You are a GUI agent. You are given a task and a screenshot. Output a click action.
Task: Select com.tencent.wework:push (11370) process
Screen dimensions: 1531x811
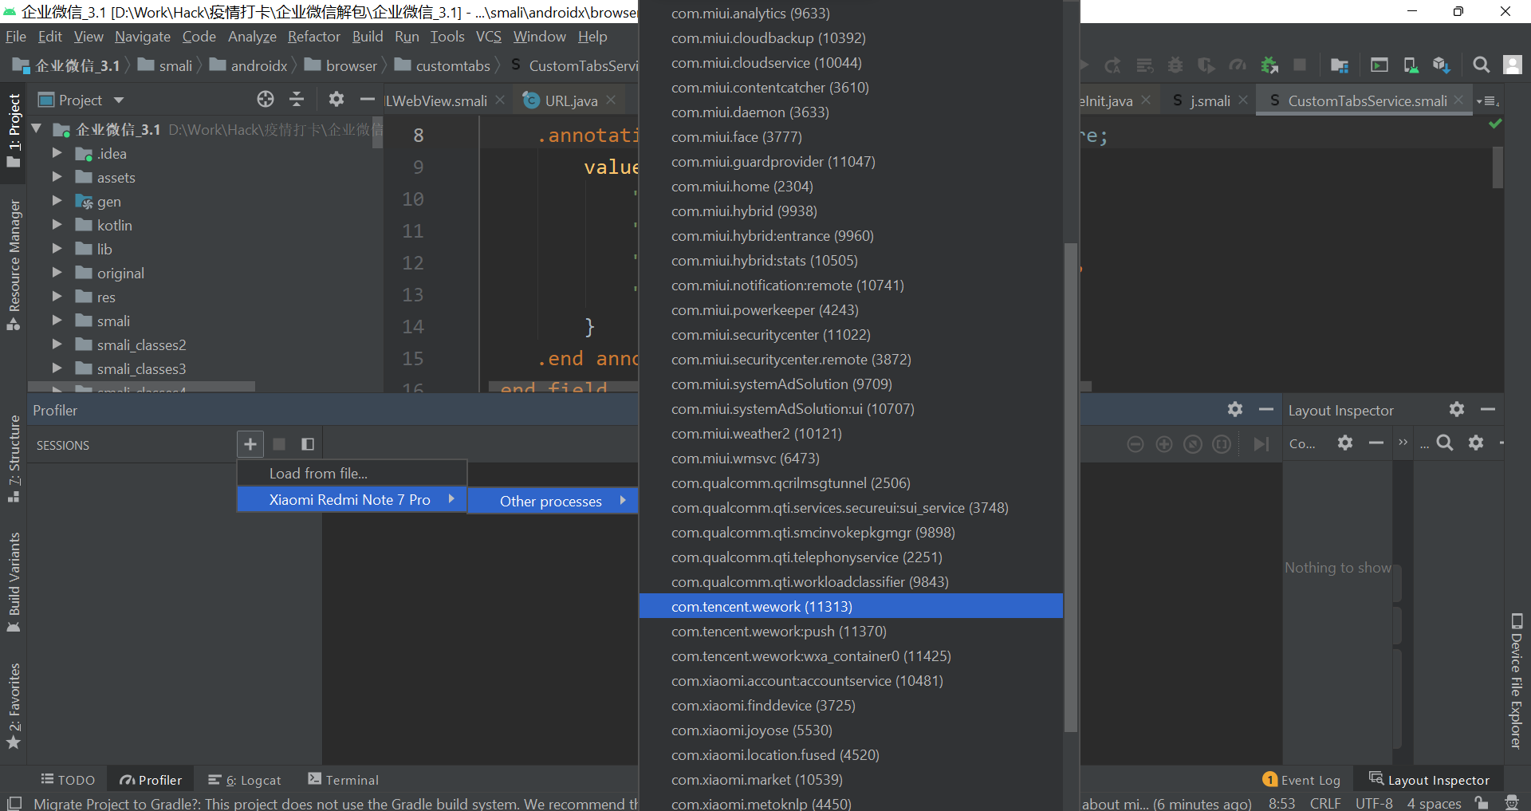tap(851, 631)
